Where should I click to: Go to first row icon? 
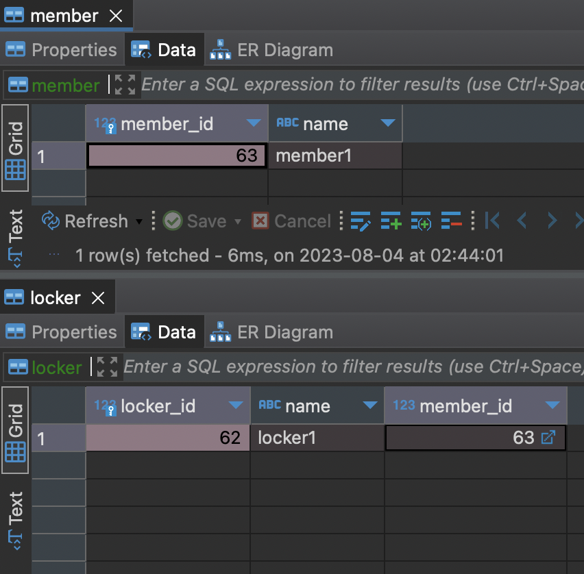pyautogui.click(x=492, y=221)
